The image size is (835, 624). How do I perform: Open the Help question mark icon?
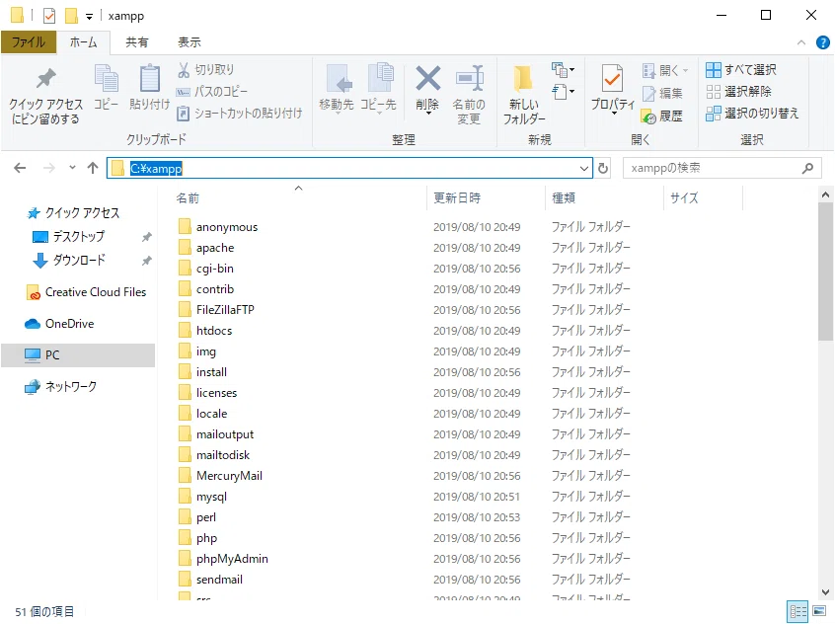(822, 42)
